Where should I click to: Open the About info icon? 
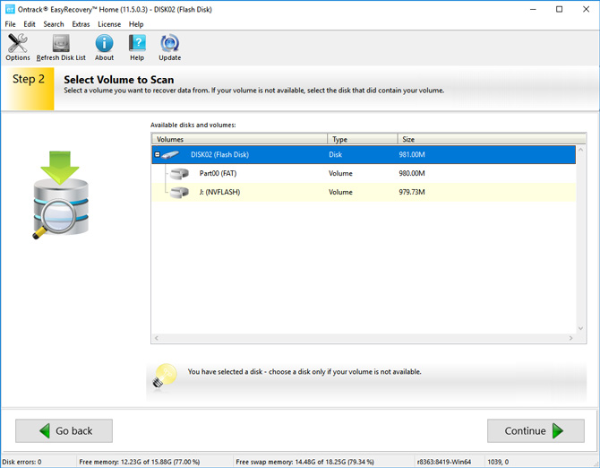[104, 43]
